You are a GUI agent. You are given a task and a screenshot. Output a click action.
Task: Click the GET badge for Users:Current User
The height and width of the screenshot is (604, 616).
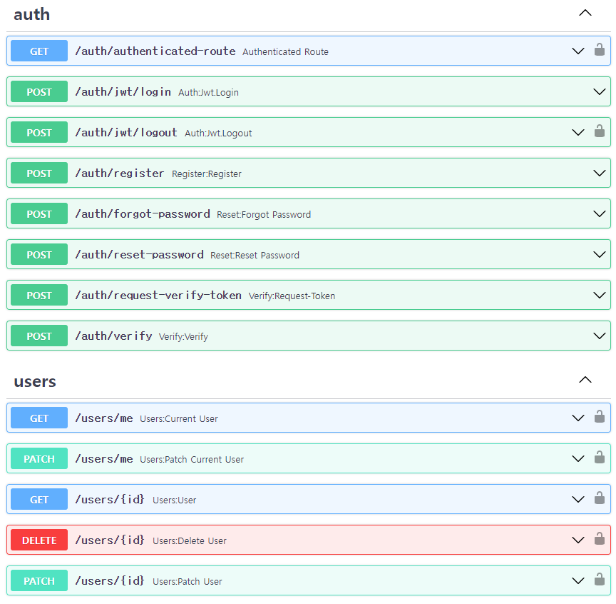[39, 418]
